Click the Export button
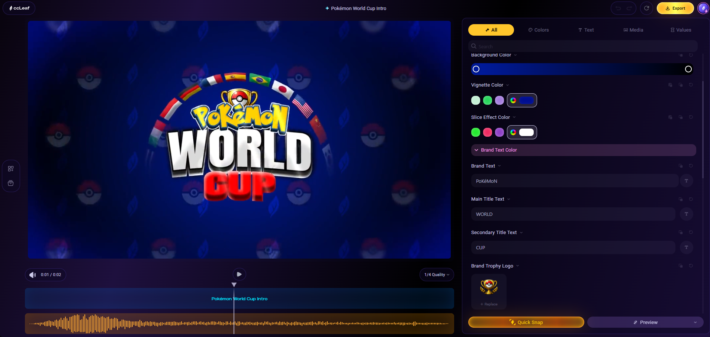The image size is (710, 337). (675, 8)
